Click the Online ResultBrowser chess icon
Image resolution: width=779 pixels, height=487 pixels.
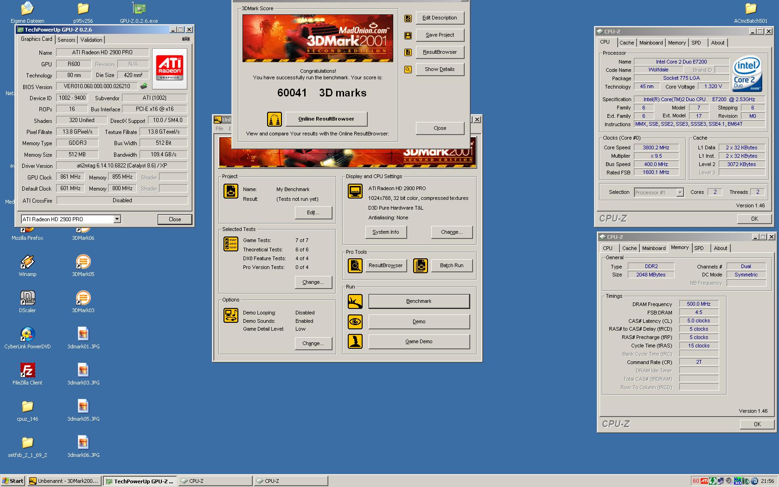coord(275,119)
